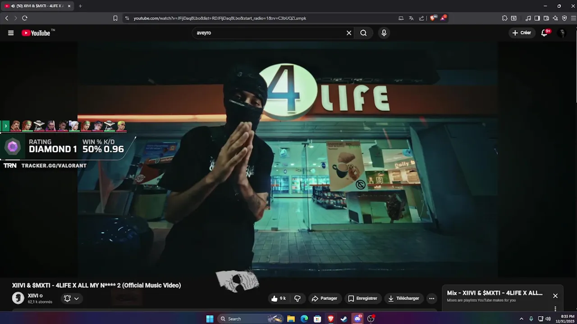Run the search with the magnifier button
This screenshot has width=577, height=324.
[x=363, y=33]
